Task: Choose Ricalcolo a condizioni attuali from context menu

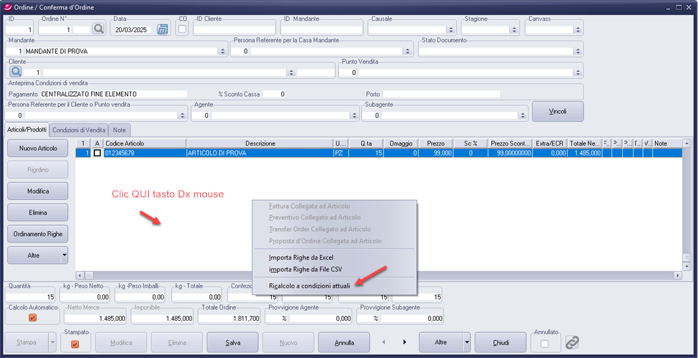Action: [309, 285]
